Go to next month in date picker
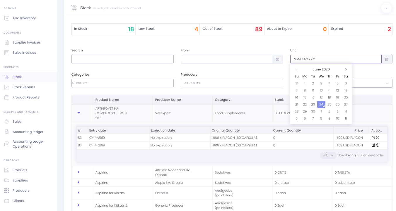Viewport: 396px width, 211px height. coord(346,69)
